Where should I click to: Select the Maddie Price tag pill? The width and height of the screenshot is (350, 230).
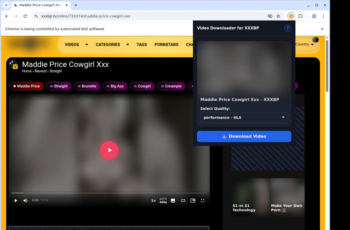coord(27,86)
